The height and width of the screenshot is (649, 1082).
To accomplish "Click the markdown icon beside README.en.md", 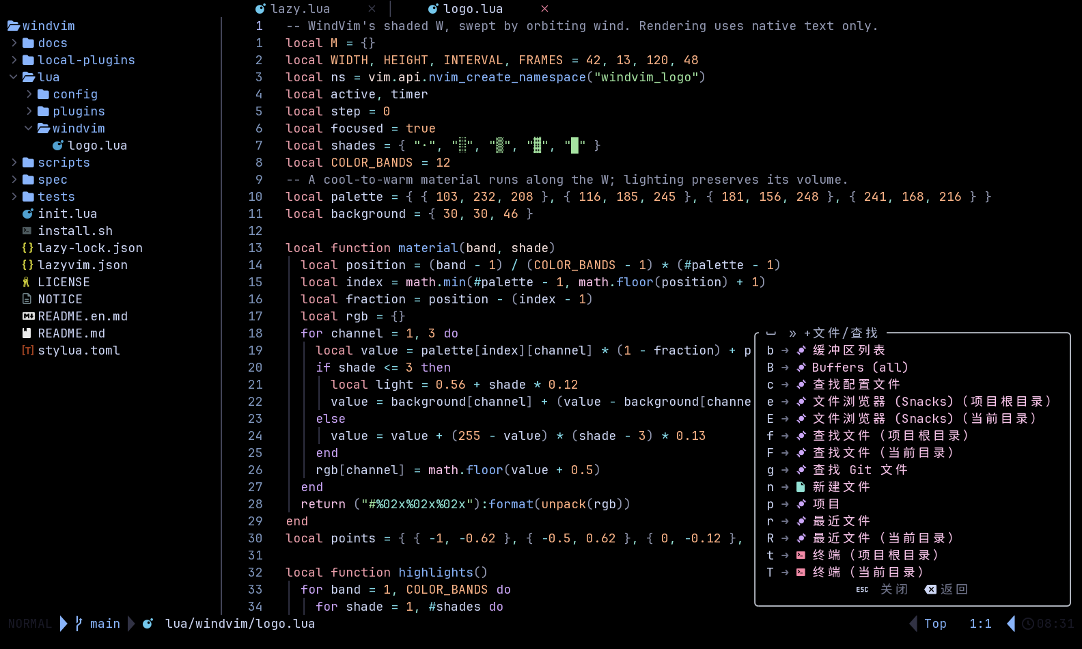I will pyautogui.click(x=28, y=316).
